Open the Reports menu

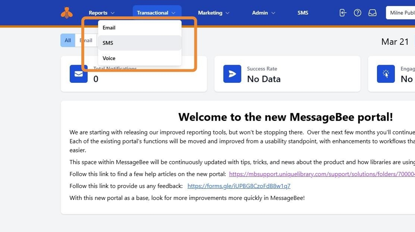[x=102, y=13]
